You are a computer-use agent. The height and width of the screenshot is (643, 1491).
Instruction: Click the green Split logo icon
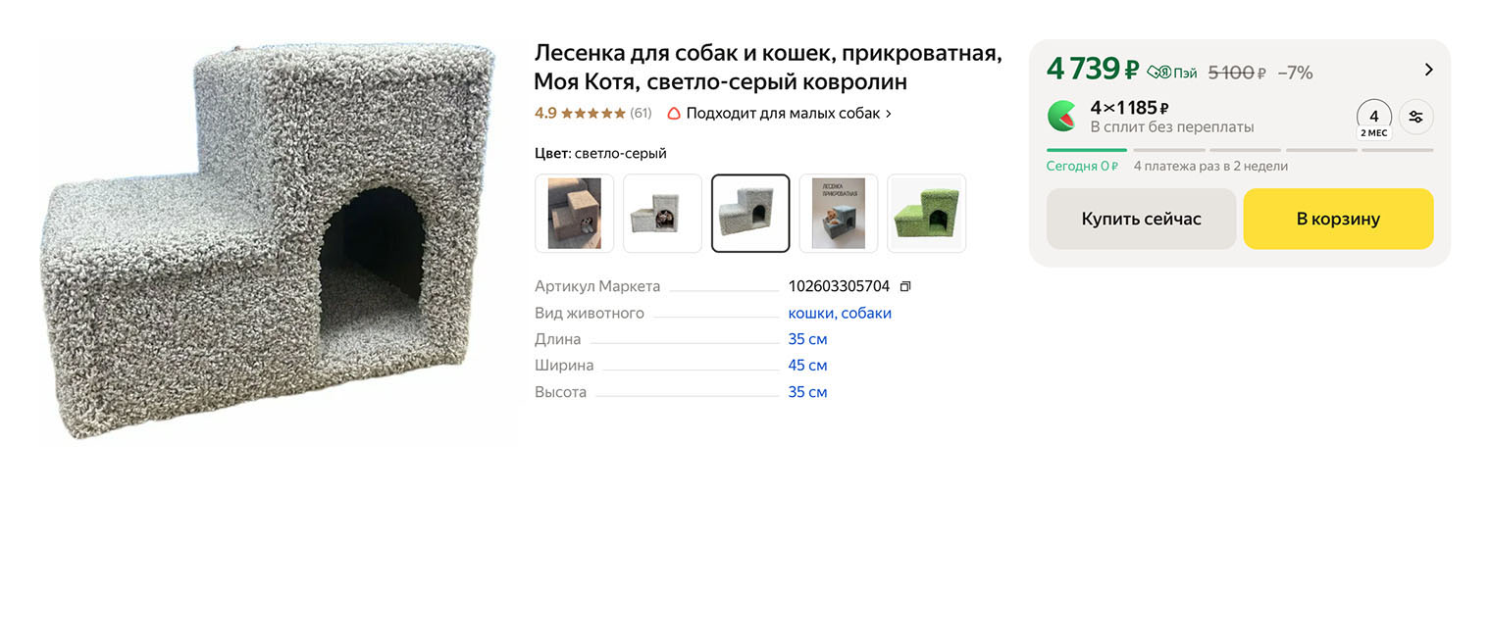(x=1061, y=117)
